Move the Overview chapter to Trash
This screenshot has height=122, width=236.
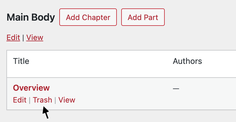pos(42,100)
